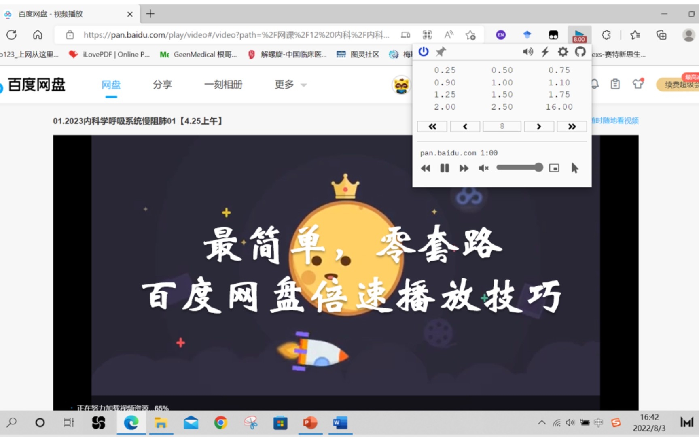Pause the video from the popup
This screenshot has height=437, width=699.
445,168
